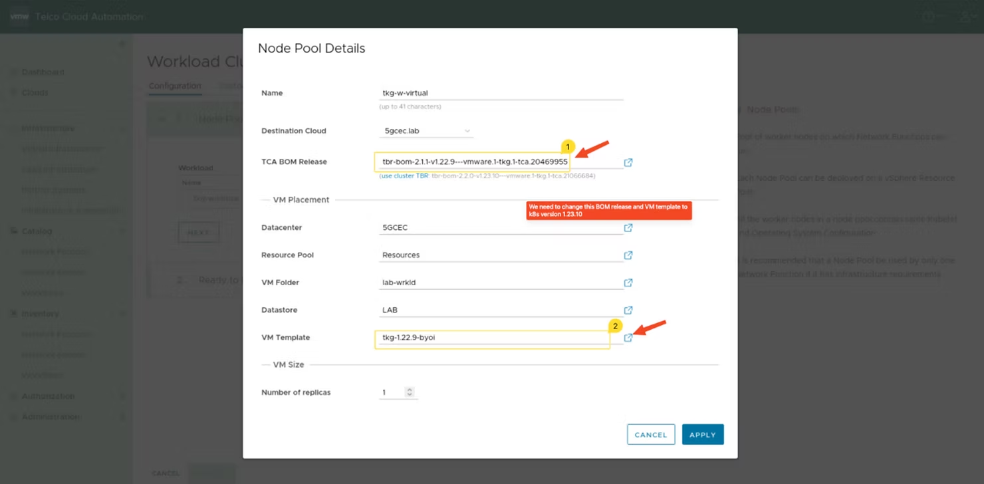Open the help icon in the header
Image resolution: width=984 pixels, height=484 pixels.
point(928,16)
